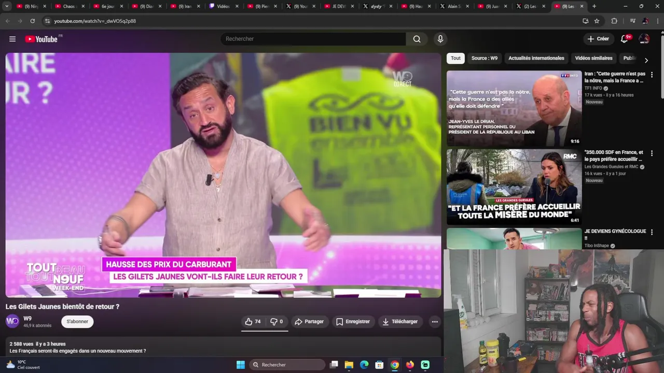Screen dimensions: 664x373
Task: Select the 'Source : W9' filter chip
Action: (484, 58)
